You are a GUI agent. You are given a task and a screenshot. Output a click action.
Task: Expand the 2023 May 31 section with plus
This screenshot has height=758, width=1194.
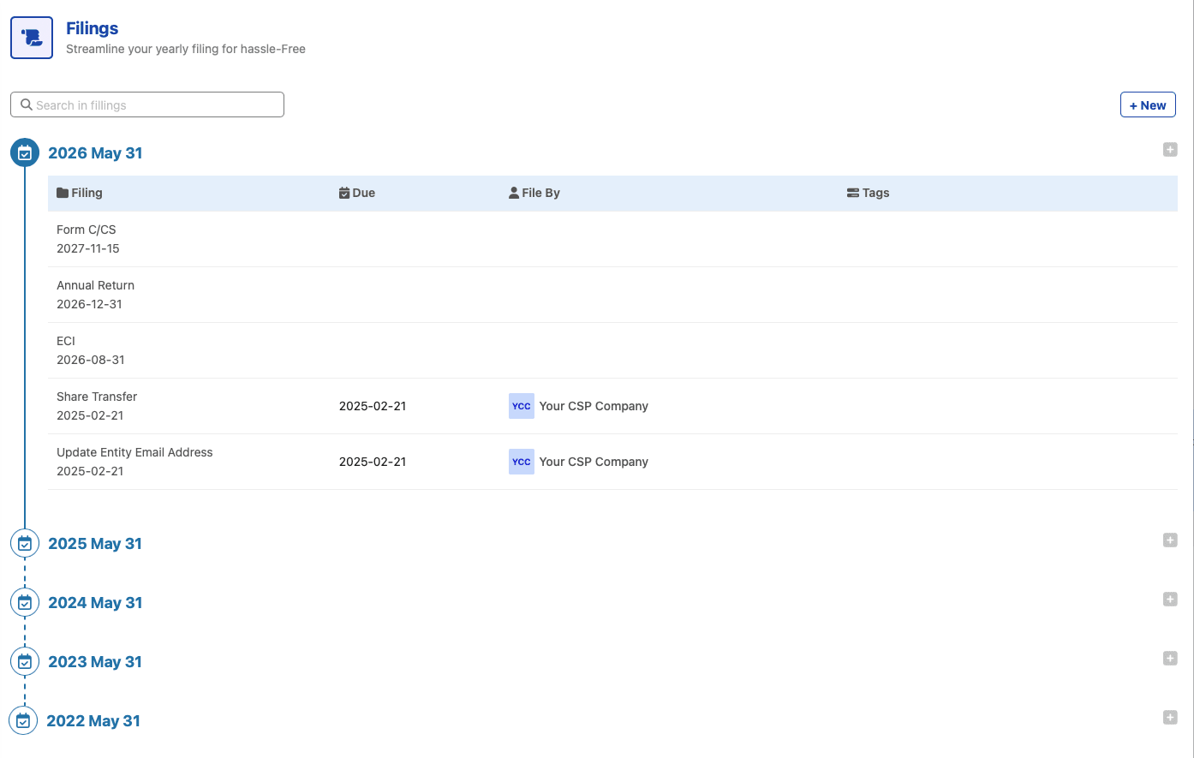click(x=1170, y=659)
